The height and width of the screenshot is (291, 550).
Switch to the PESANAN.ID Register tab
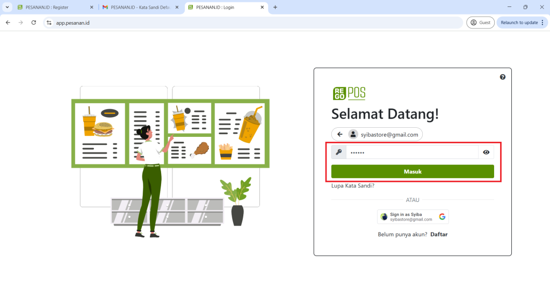point(51,8)
